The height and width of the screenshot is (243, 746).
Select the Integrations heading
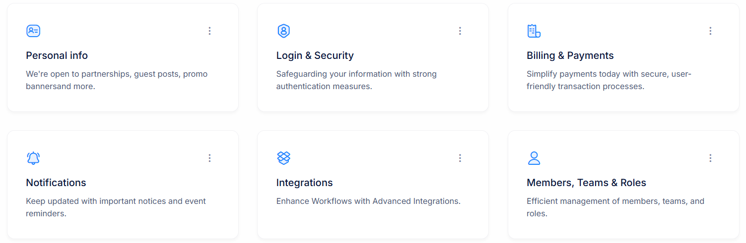pos(305,183)
